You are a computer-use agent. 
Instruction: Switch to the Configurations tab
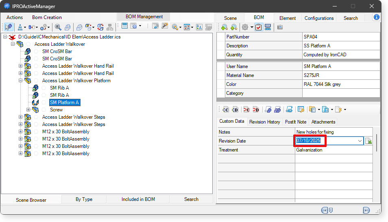[x=319, y=18]
